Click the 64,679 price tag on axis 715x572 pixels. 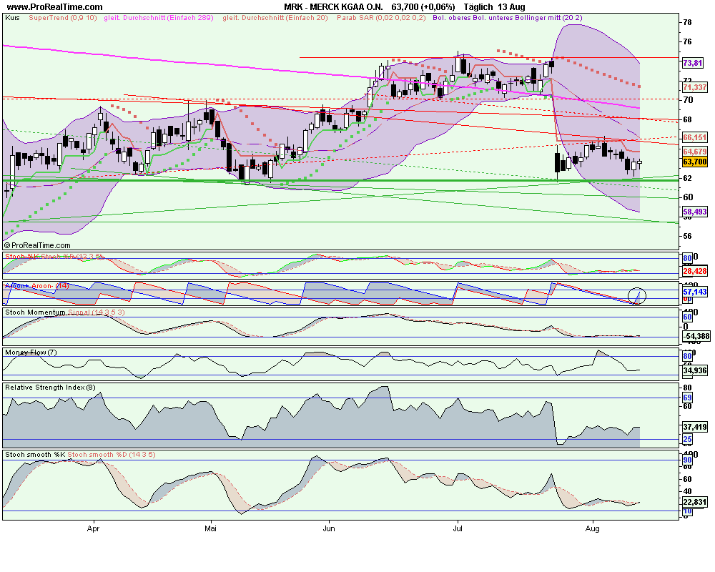coord(695,152)
